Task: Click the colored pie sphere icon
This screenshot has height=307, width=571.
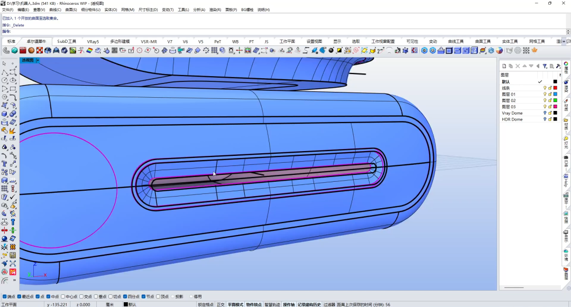Action: (500, 51)
